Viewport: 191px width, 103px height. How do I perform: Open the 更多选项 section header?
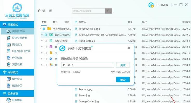17,93
